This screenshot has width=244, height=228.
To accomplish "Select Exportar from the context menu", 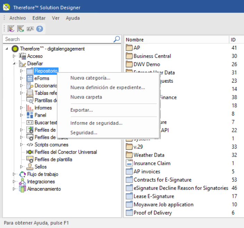I will pyautogui.click(x=108, y=110).
